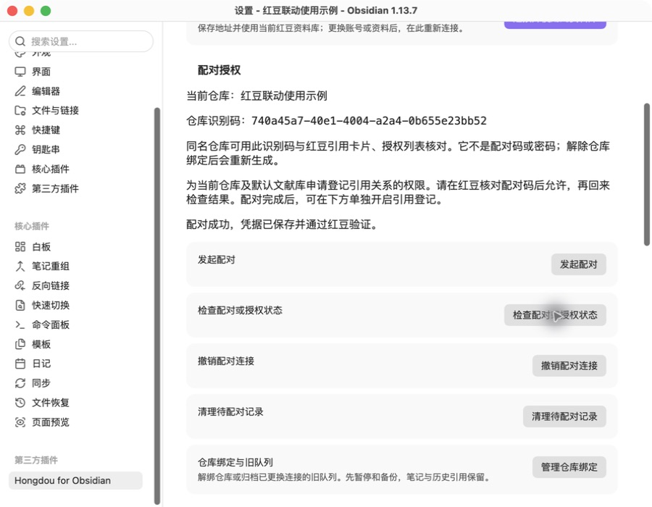Open the 钥匙串 settings tab
Screen dimensions: 652x507
75,150
